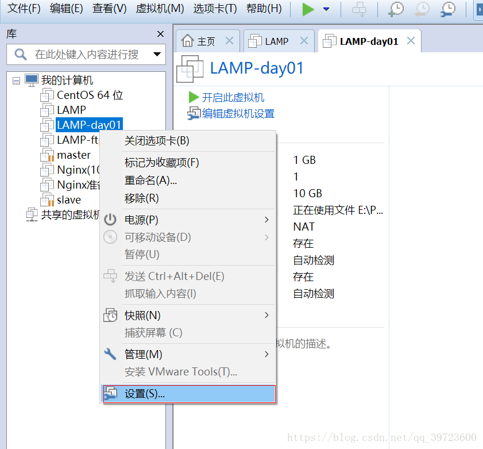Screen dimensions: 483x449
Task: Choose 重命名(A)... from context menu
Action: [x=188, y=181]
